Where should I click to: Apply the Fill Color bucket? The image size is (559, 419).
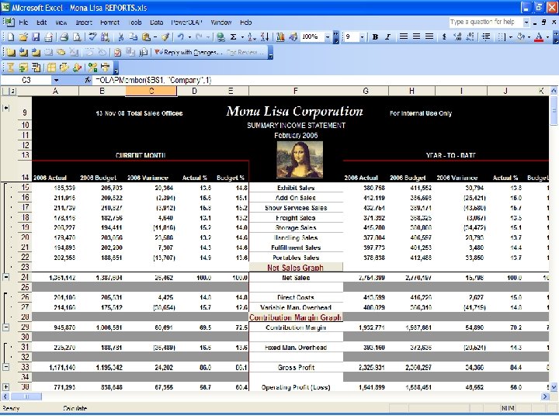[521, 36]
